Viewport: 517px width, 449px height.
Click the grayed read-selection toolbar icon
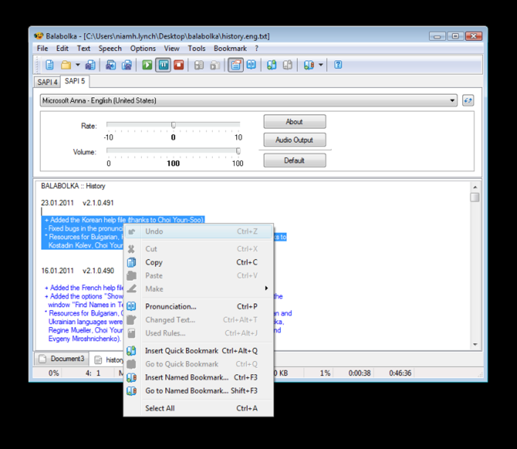(x=199, y=65)
